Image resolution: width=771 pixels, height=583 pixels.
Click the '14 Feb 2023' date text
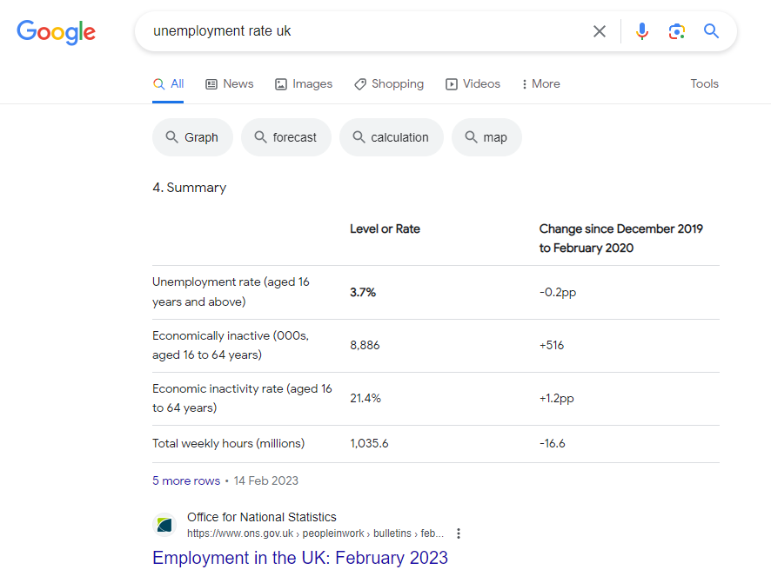[266, 481]
